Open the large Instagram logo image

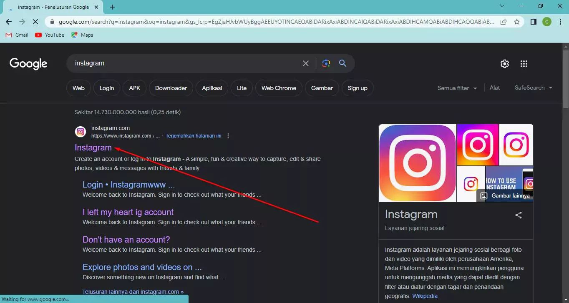pos(417,163)
